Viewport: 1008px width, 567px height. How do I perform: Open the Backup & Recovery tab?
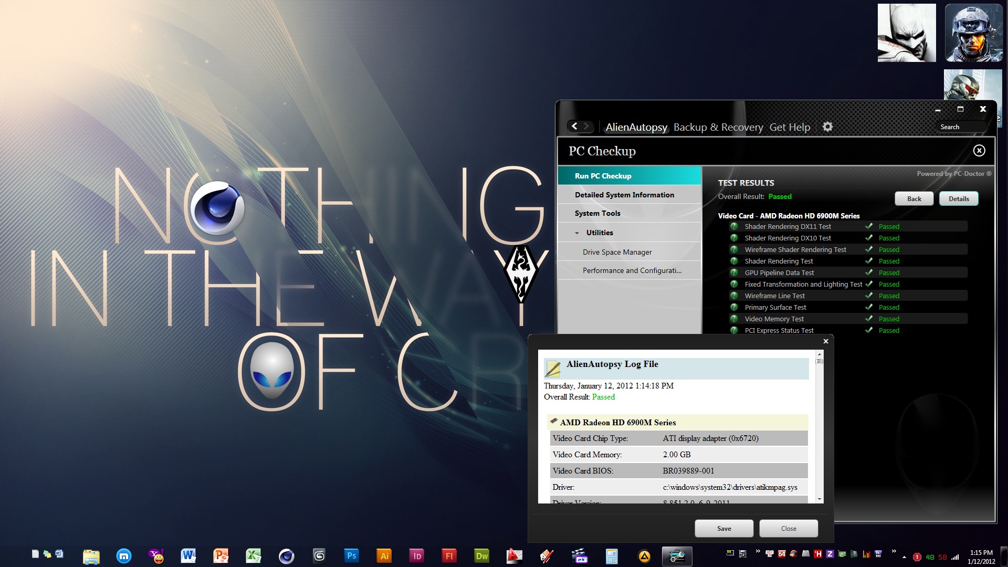click(x=718, y=127)
